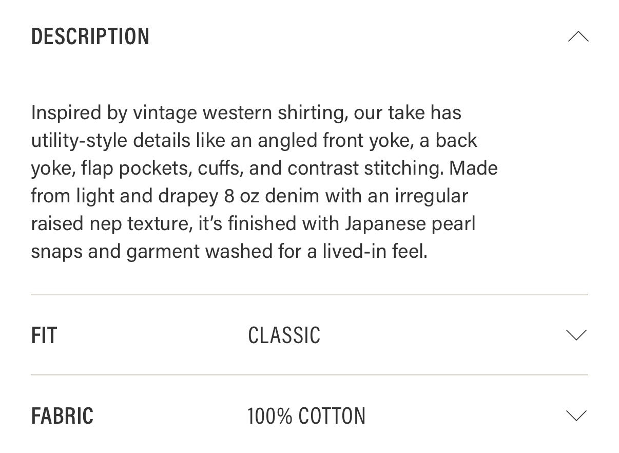Click the phrase 'vintage western shirting'
Screen dimensions: 619x453
point(239,113)
